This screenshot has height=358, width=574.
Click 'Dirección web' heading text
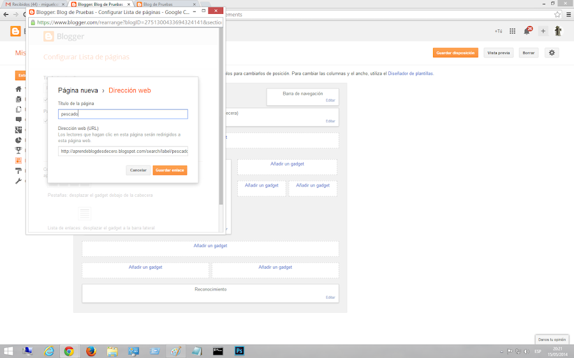tap(129, 90)
